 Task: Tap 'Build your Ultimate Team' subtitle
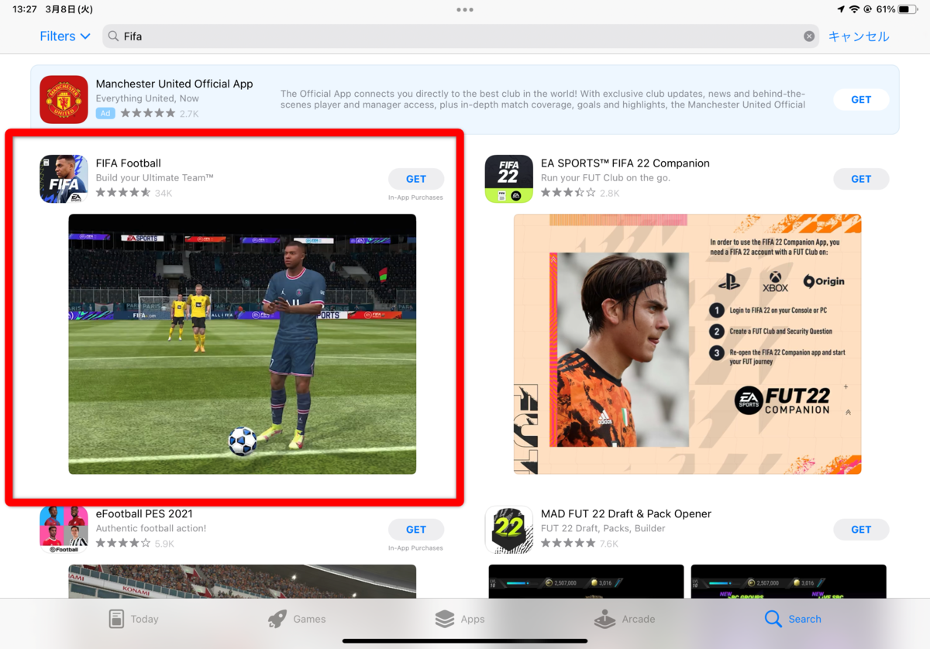154,178
